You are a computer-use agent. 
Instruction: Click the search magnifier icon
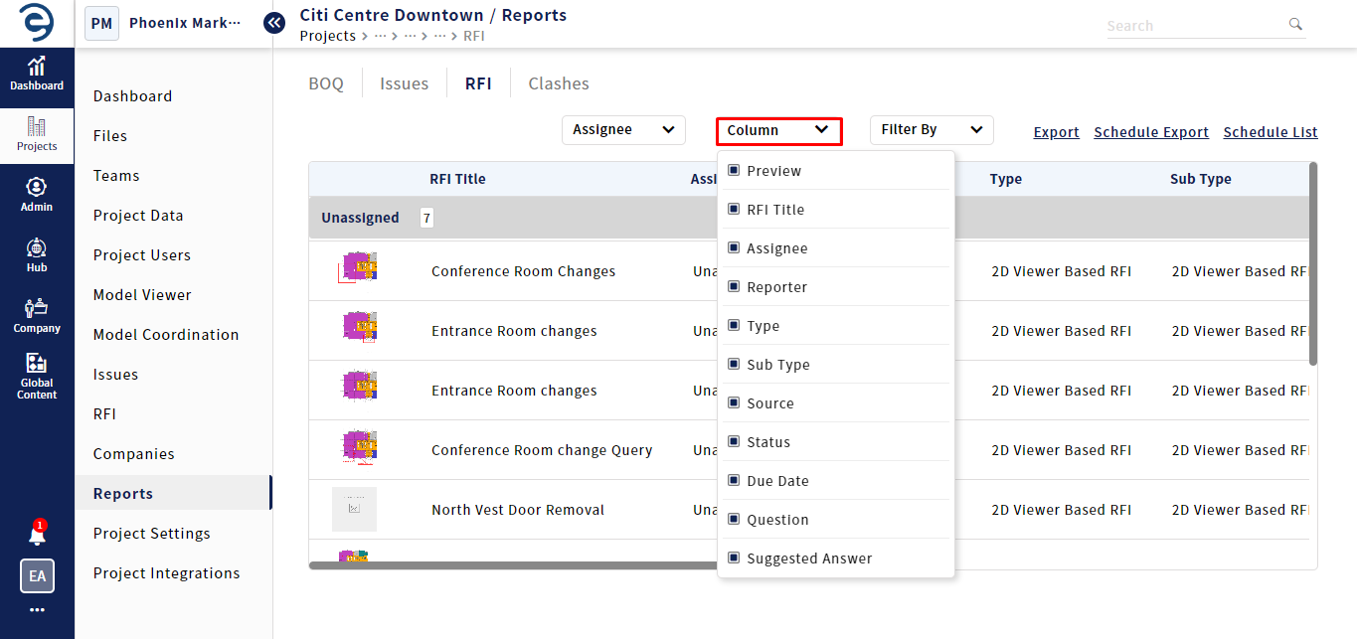pyautogui.click(x=1294, y=24)
